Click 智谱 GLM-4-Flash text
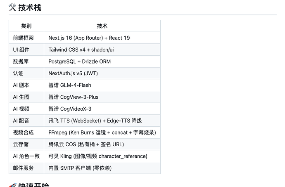Image resolution: width=285 pixels, height=187 pixels. (70, 85)
